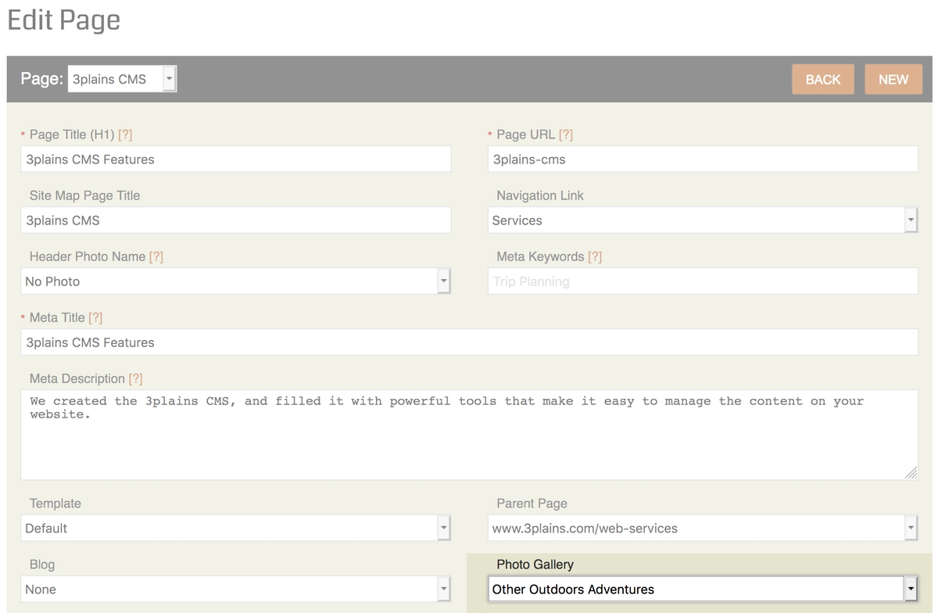938x613 pixels.
Task: Open Photo Gallery dropdown showing Other Outdoors Adventures
Action: pyautogui.click(x=703, y=590)
